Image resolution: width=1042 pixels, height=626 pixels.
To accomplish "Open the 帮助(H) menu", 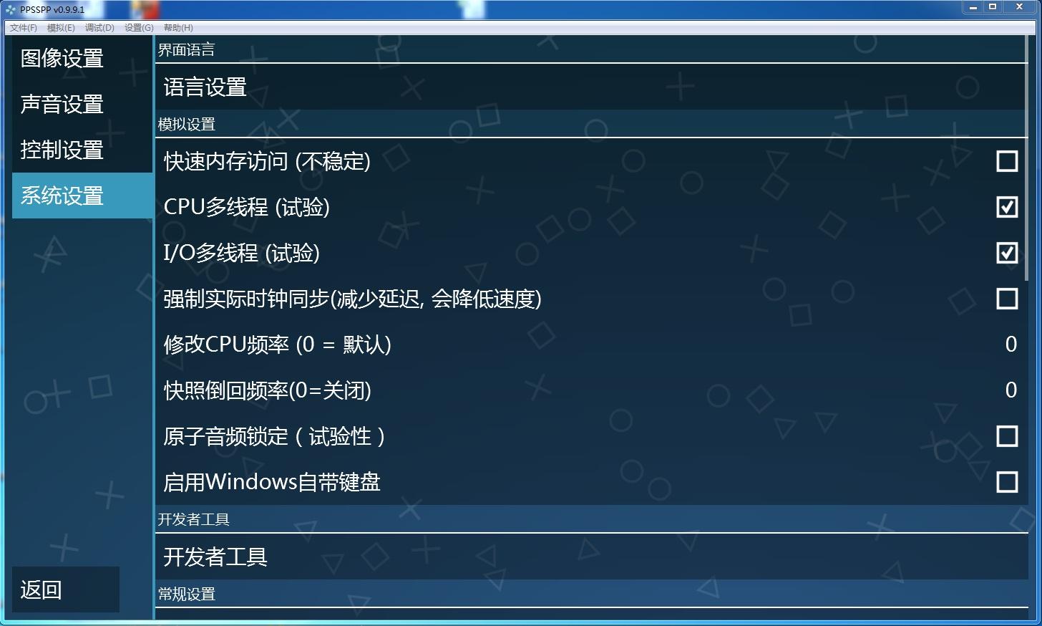I will click(178, 28).
